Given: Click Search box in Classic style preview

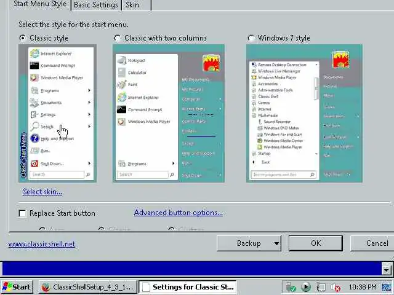Looking at the screenshot, I should point(57,175).
